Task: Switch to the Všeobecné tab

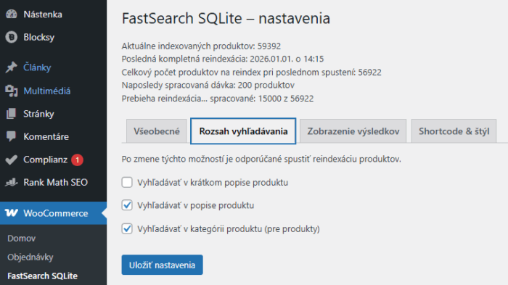Action: pyautogui.click(x=157, y=131)
